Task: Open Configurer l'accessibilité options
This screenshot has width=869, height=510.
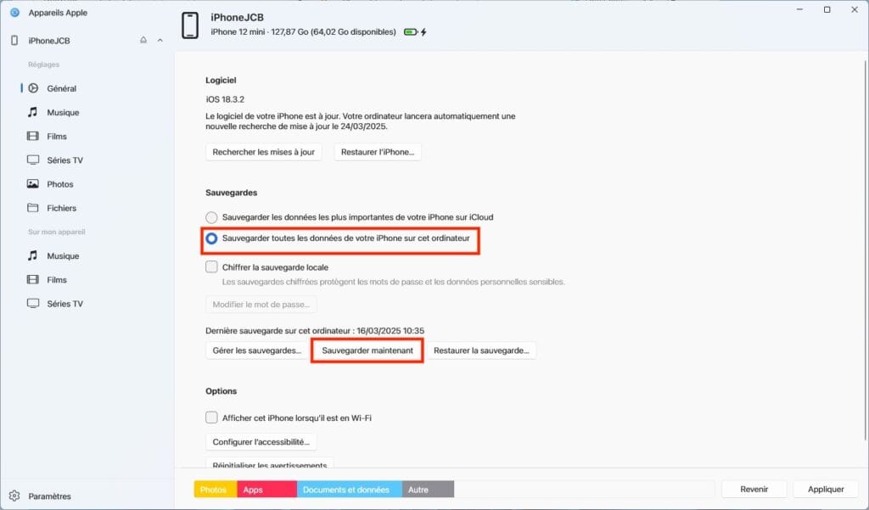Action: [261, 442]
